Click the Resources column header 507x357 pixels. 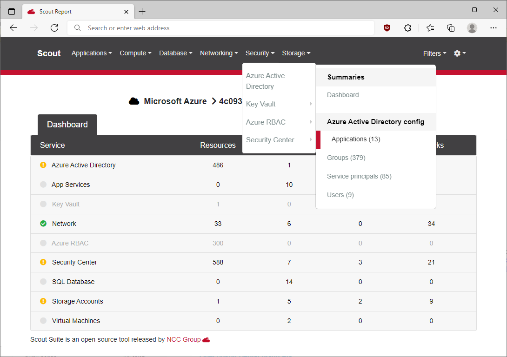pos(218,145)
